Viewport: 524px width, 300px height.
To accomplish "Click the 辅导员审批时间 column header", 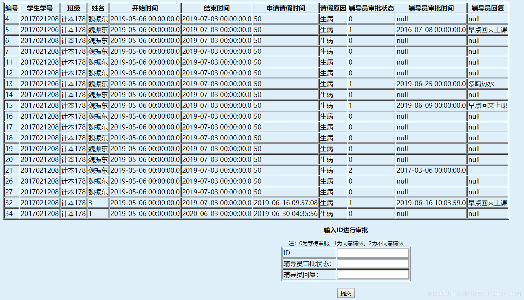I will (431, 8).
